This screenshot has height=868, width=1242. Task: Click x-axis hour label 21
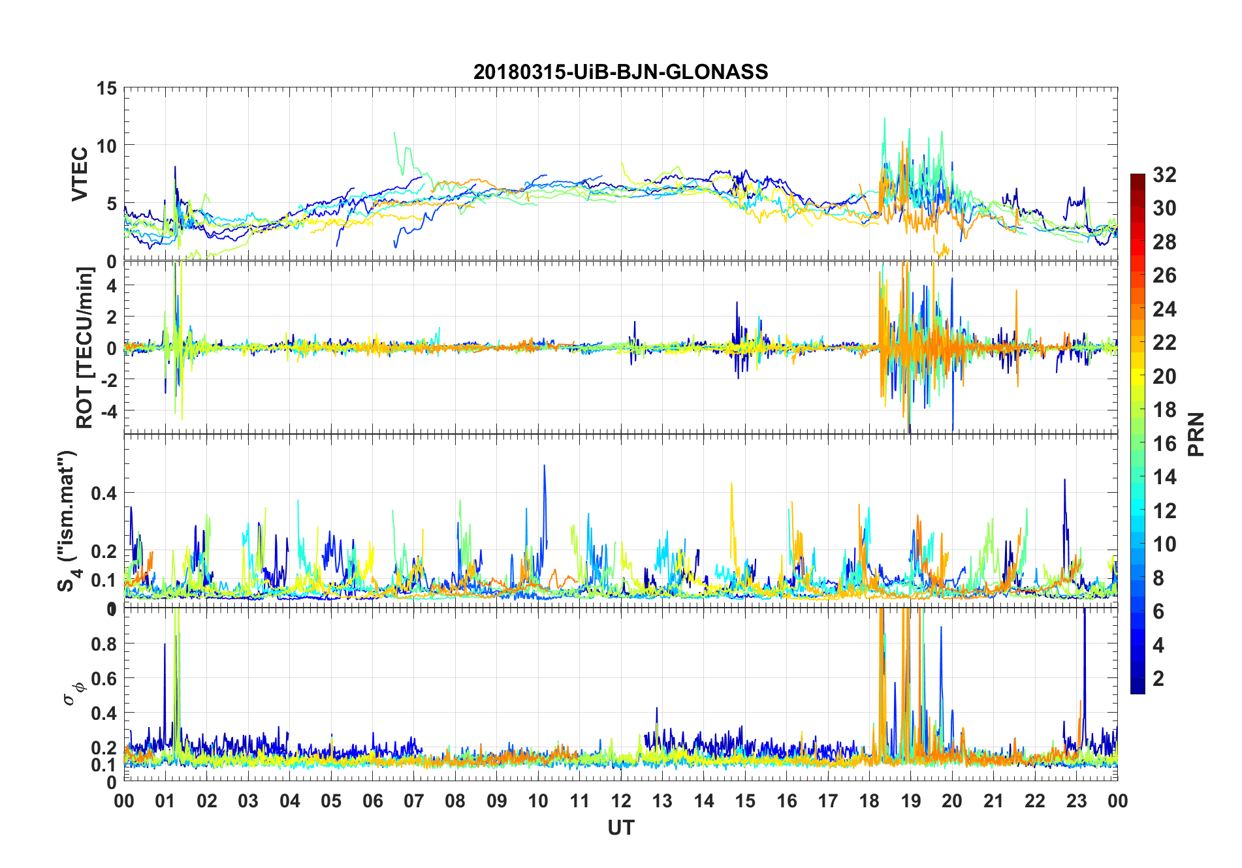point(993,801)
